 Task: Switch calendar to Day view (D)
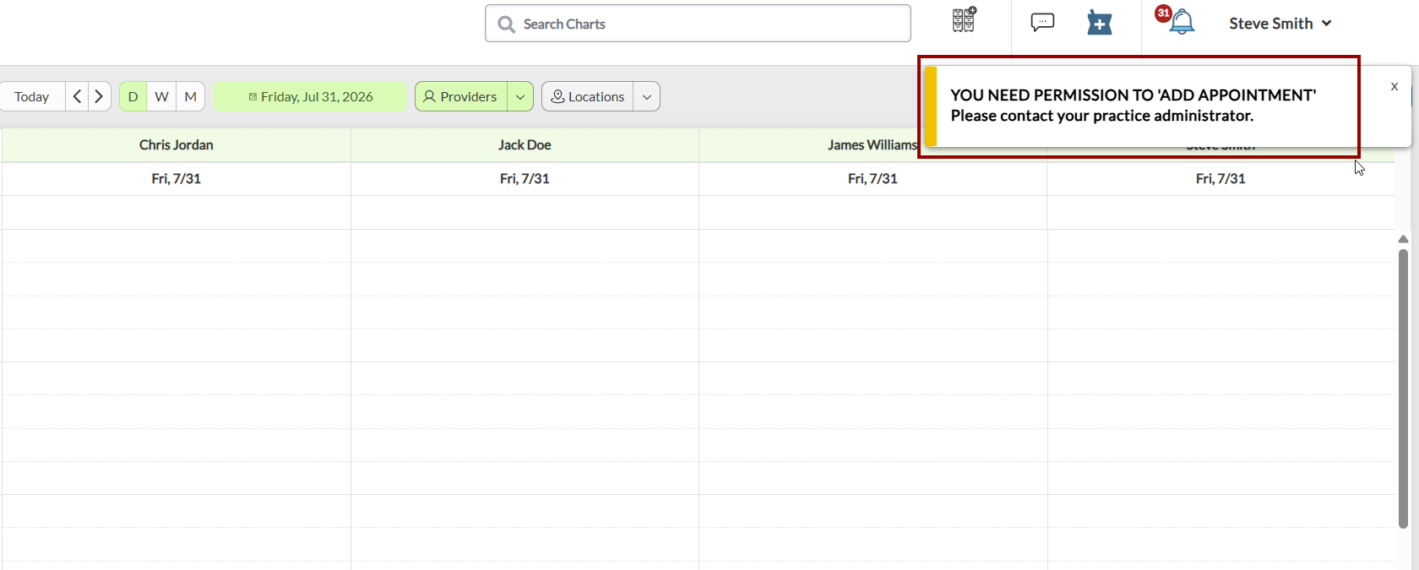point(133,96)
